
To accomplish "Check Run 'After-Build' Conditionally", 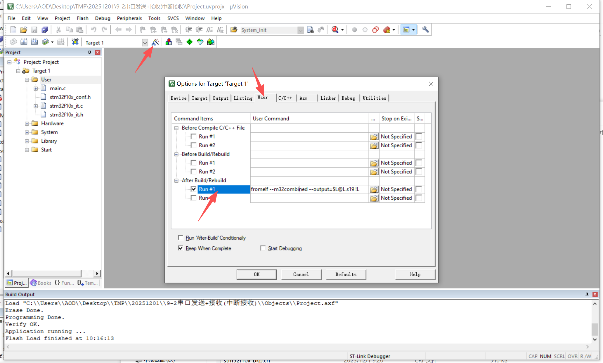I will point(181,238).
